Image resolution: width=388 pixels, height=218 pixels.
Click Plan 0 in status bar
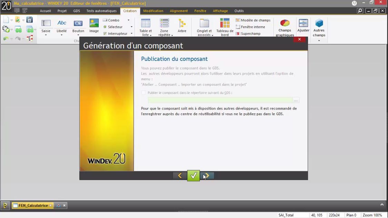coord(351,215)
